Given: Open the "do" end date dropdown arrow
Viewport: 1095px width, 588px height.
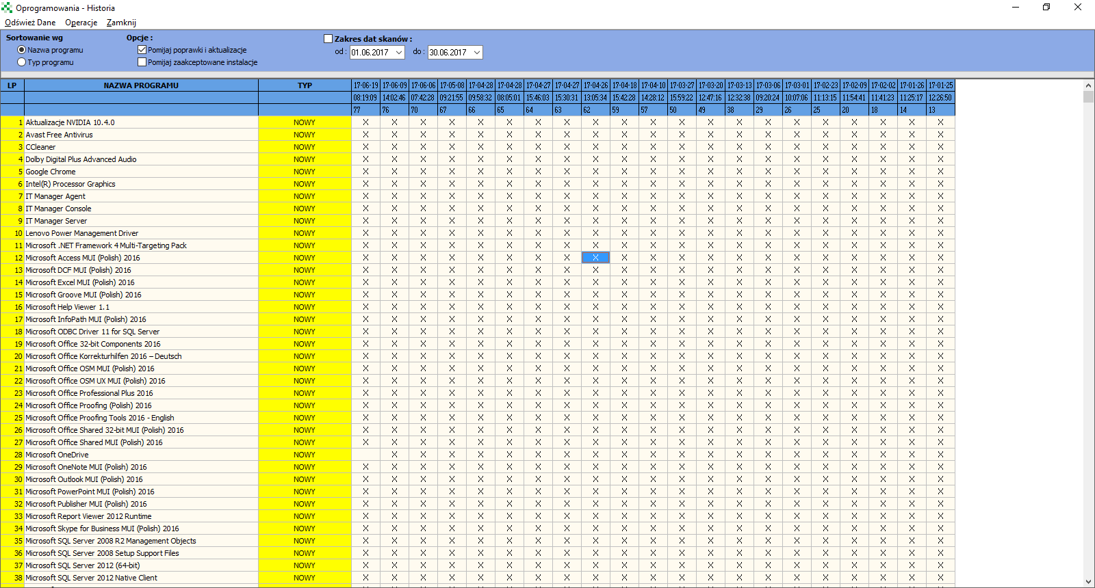Looking at the screenshot, I should (x=477, y=53).
